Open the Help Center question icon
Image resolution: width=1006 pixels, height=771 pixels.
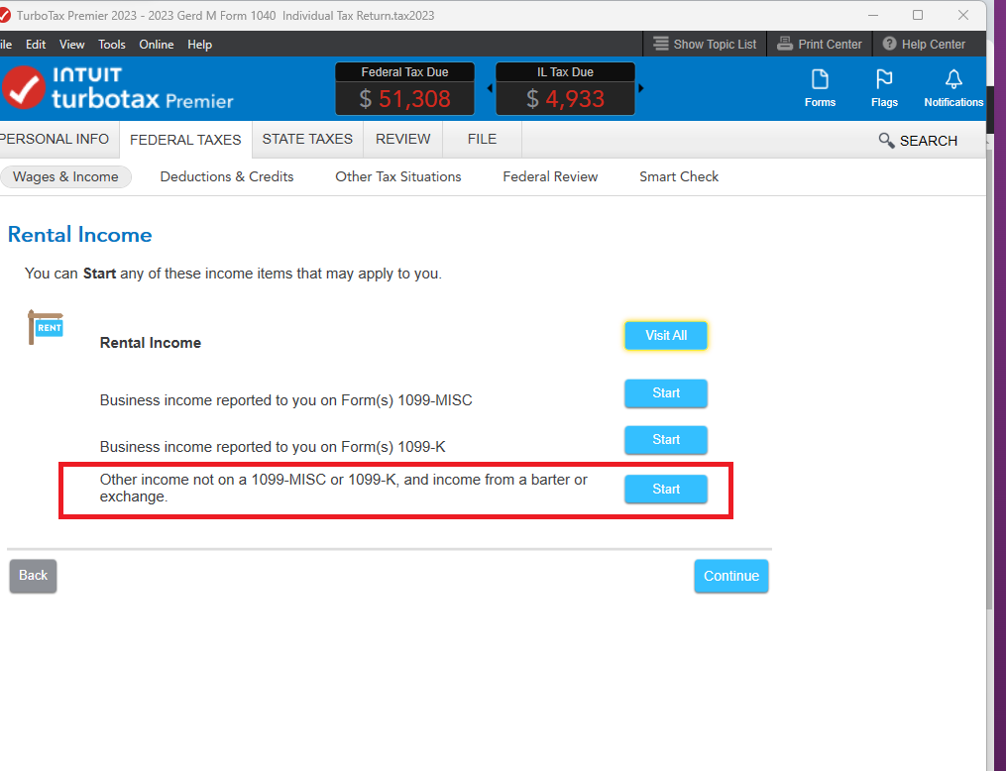click(x=889, y=44)
